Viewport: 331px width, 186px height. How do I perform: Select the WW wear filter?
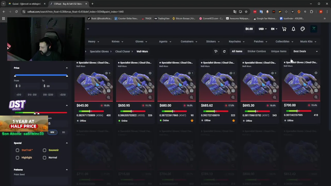52,132
